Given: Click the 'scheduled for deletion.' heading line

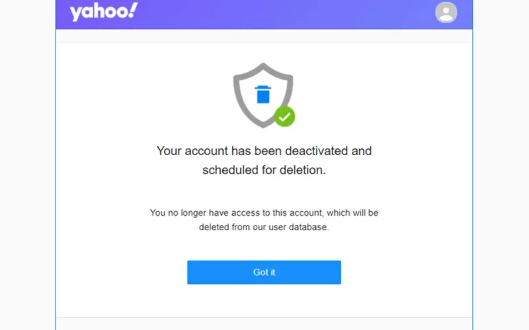Looking at the screenshot, I should [x=264, y=170].
